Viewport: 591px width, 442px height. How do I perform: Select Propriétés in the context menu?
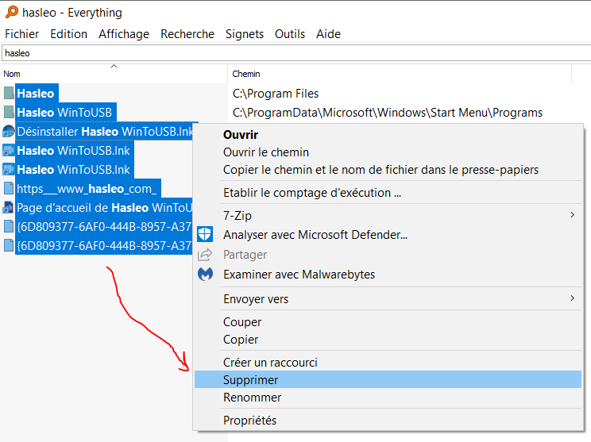coord(249,420)
